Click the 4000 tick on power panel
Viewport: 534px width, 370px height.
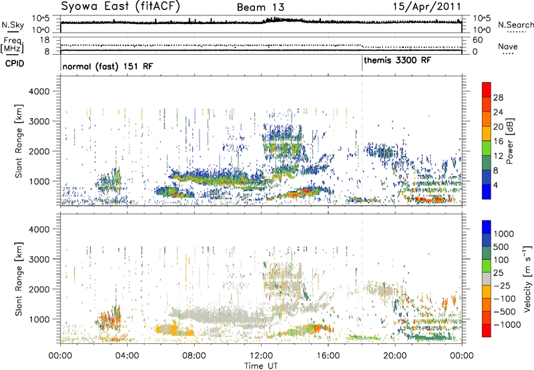[39, 91]
